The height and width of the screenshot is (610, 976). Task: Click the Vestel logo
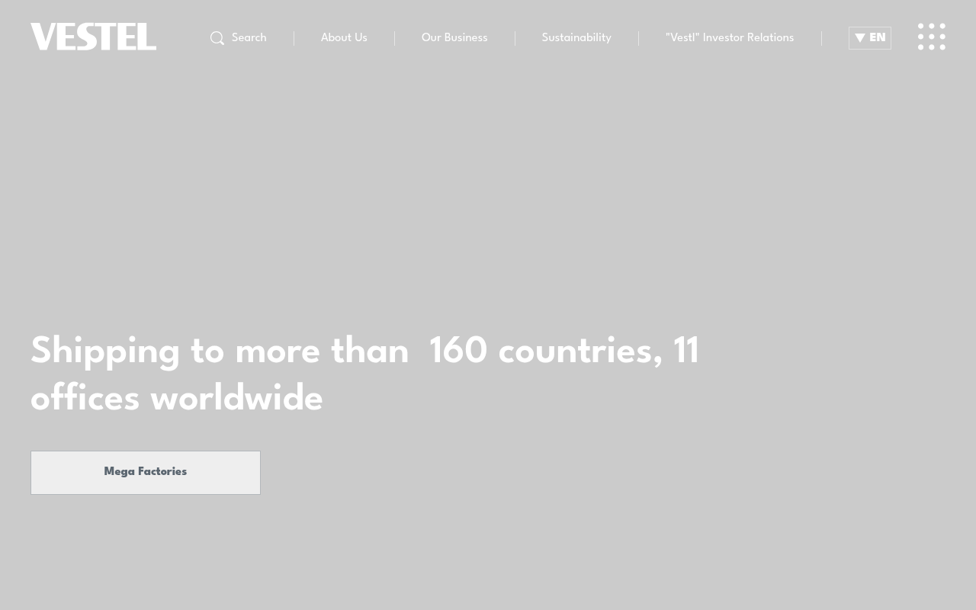click(93, 37)
